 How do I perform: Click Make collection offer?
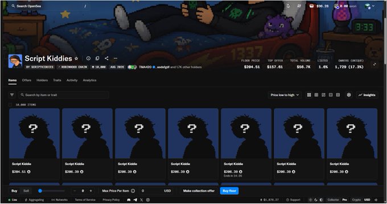tap(199, 191)
